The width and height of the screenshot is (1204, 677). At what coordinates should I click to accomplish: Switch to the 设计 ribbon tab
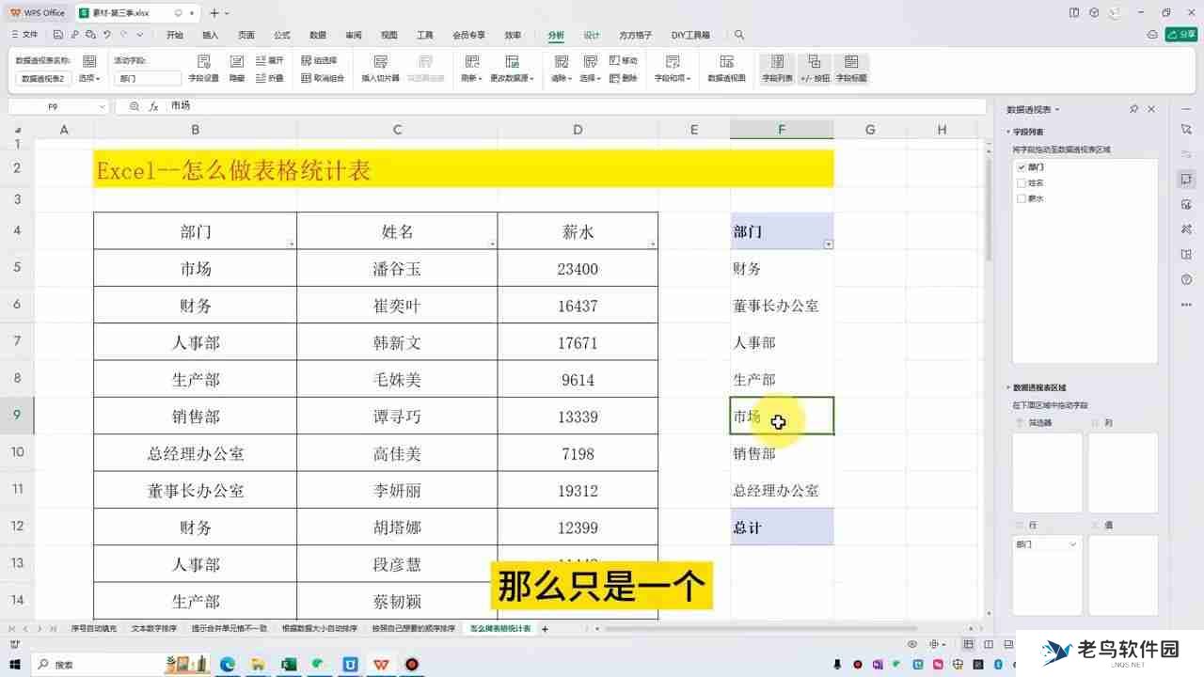[x=591, y=35]
